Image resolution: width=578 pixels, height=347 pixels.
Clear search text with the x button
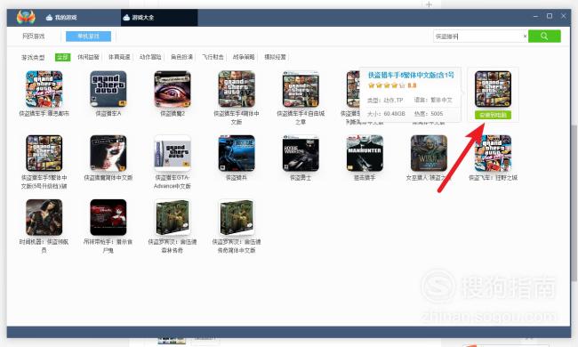tap(525, 36)
